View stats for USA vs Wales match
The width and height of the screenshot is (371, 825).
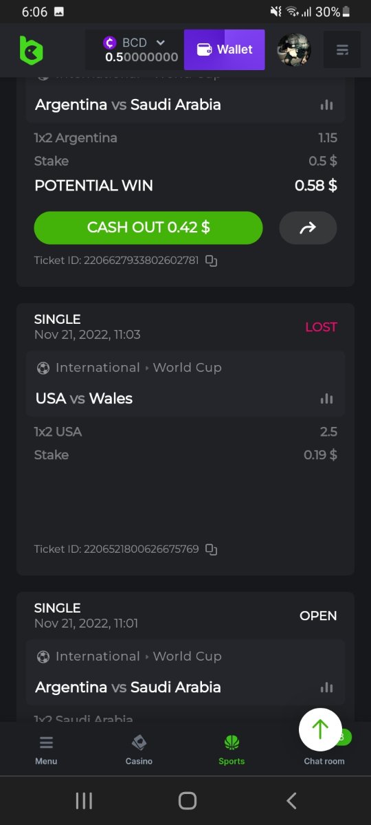[x=327, y=398]
